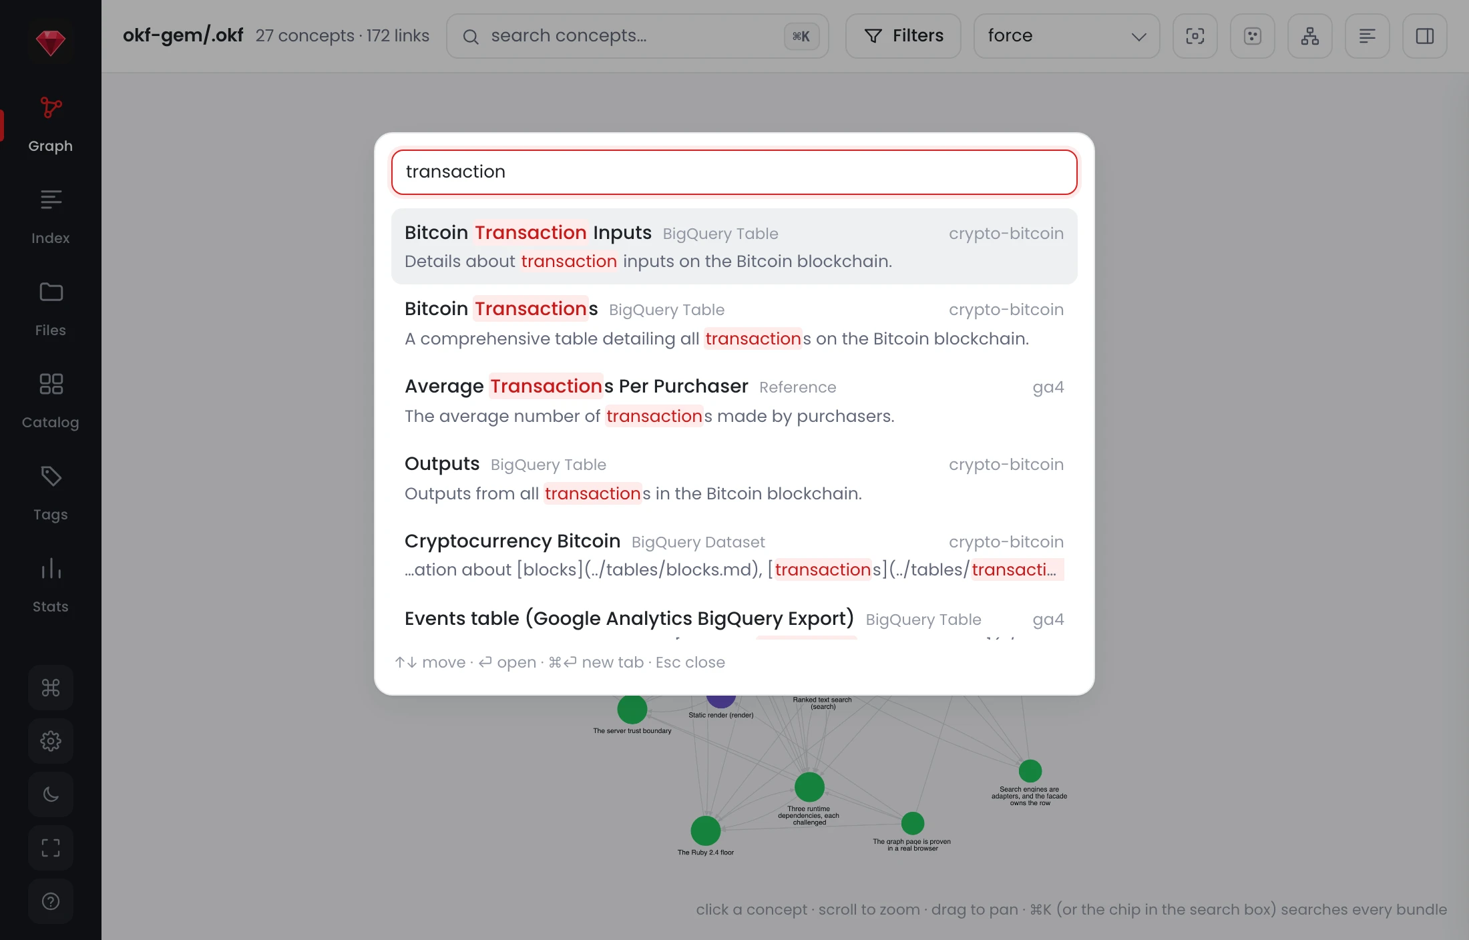Click the search concepts field in header
The width and height of the screenshot is (1469, 940).
click(638, 36)
